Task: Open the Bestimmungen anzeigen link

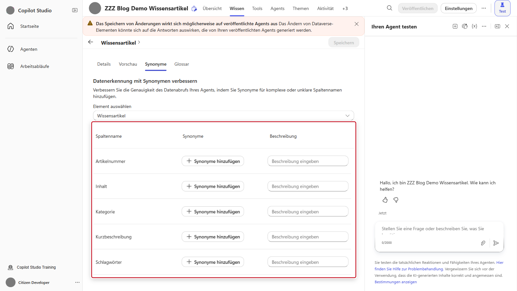Action: point(396,282)
